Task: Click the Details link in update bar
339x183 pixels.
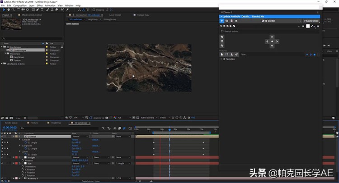Action: coord(245,16)
